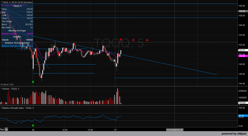Click the magenta Moving Average 149.69 row

coord(17,34)
